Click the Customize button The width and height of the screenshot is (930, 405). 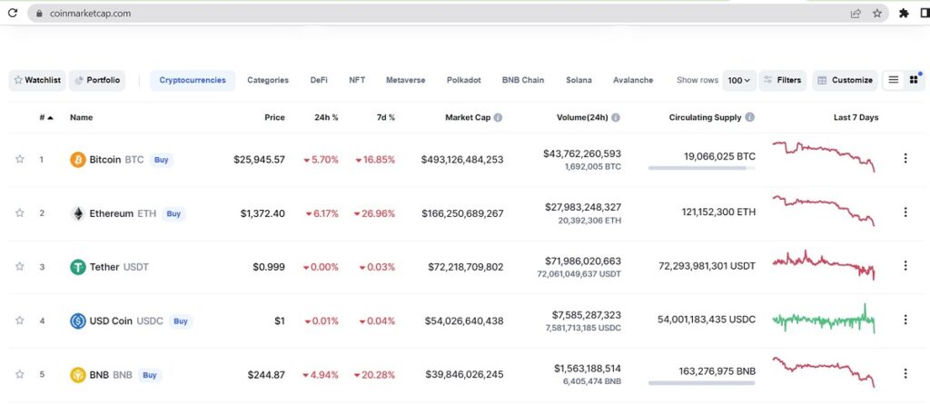(x=845, y=80)
